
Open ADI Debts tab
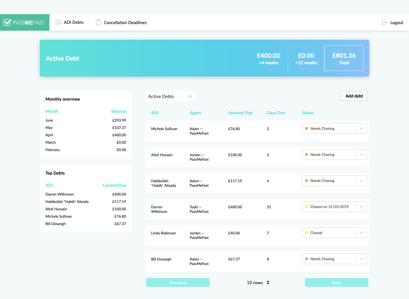[70, 22]
